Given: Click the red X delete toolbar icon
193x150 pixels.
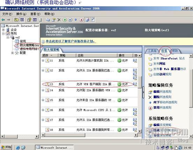Looking at the screenshot, I should 59,20.
